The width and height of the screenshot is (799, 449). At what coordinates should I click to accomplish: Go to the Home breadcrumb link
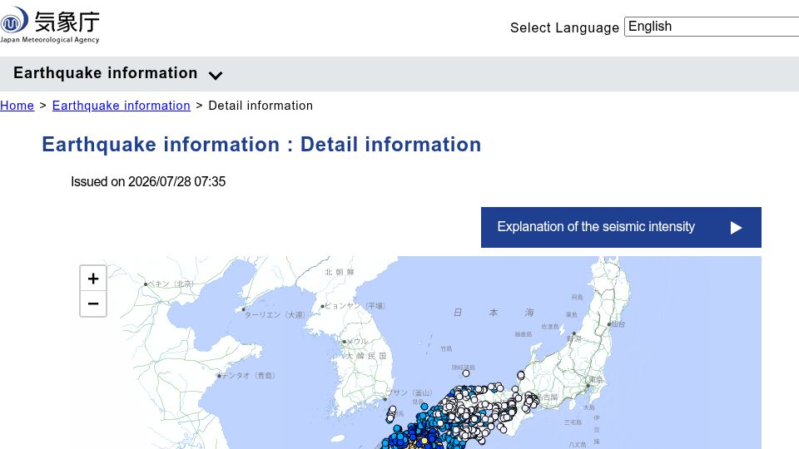point(17,106)
